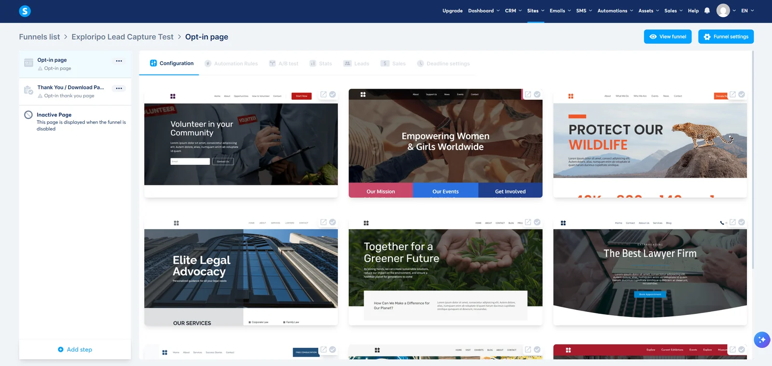This screenshot has width=772, height=366.
Task: Click the template list vertical scrollbar
Action: click(x=752, y=159)
